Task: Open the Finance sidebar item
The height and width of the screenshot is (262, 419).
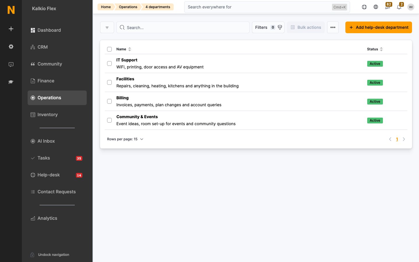Action: coord(57,81)
